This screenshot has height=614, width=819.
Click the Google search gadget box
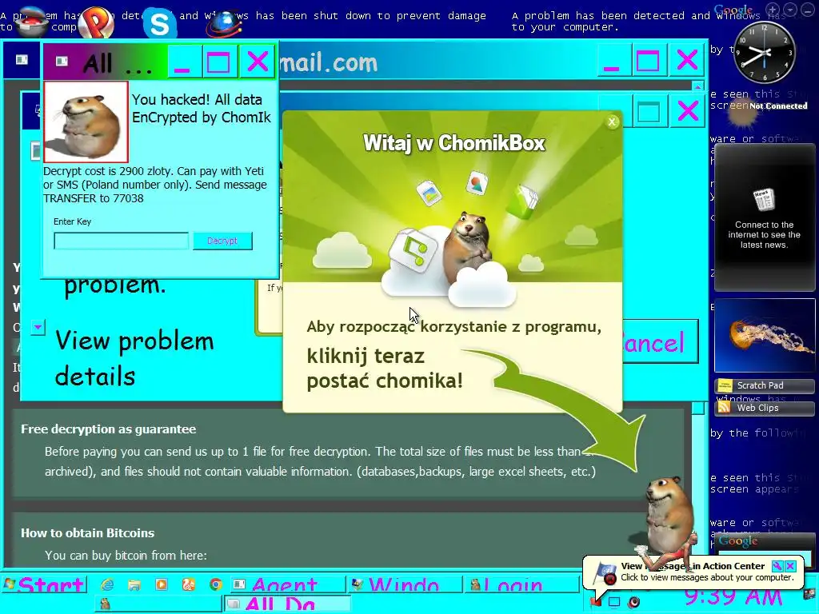[764, 555]
